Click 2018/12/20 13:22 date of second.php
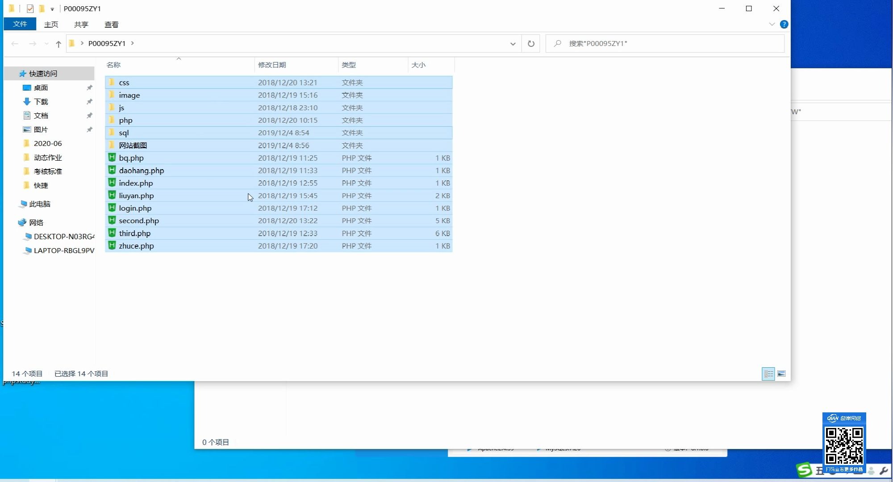This screenshot has width=893, height=482. [288, 220]
